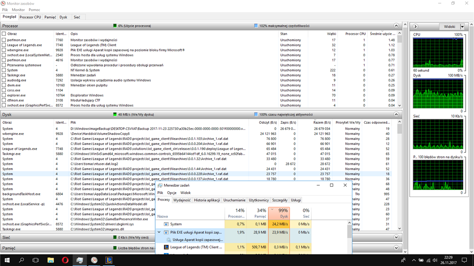Open the network tray icon
Image resolution: width=474 pixels, height=266 pixels.
(428, 260)
